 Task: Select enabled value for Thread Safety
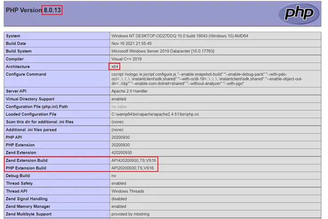click(x=119, y=183)
